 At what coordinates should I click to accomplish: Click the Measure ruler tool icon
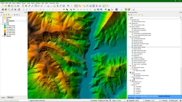click(x=100, y=6)
